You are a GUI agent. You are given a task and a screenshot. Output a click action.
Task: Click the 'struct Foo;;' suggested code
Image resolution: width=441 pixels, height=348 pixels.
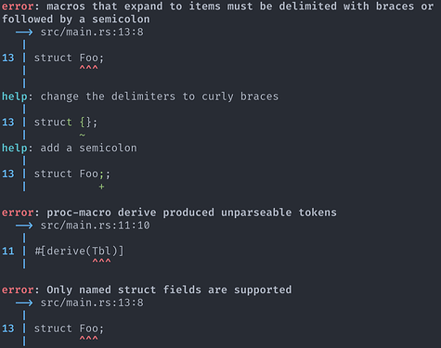click(72, 174)
